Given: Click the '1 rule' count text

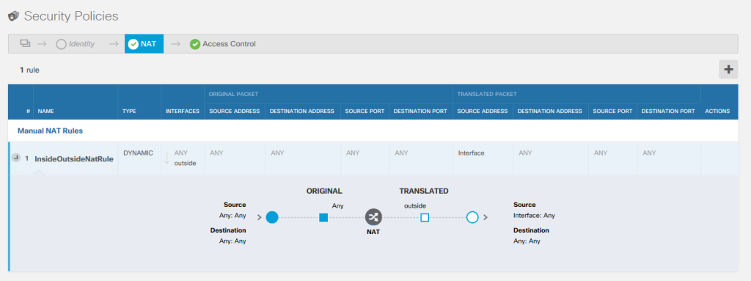Looking at the screenshot, I should click(x=29, y=70).
